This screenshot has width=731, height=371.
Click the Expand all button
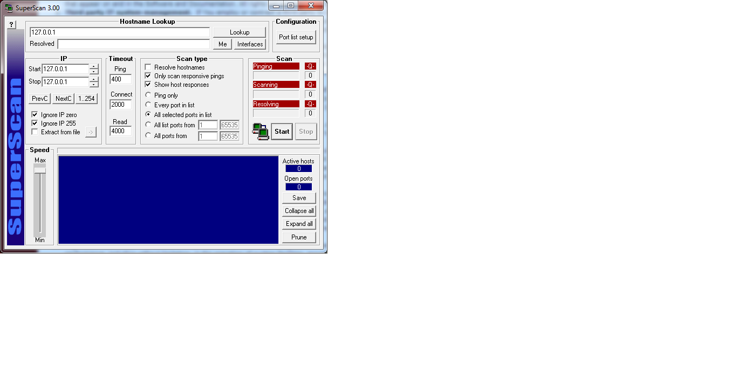click(x=299, y=224)
